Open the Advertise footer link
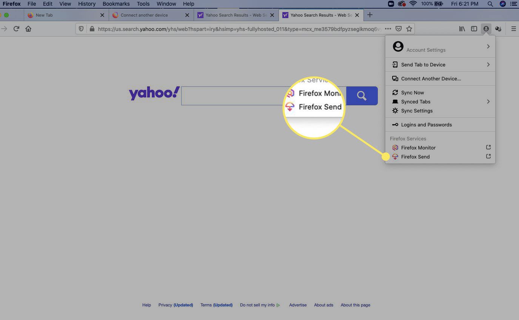Viewport: 519px width, 320px height. (298, 305)
